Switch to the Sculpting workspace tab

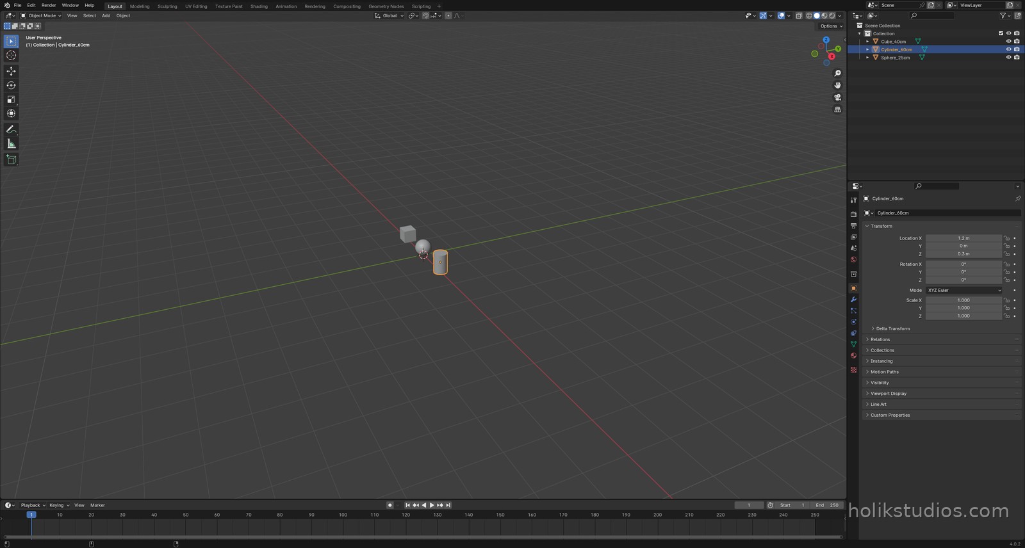click(x=167, y=6)
